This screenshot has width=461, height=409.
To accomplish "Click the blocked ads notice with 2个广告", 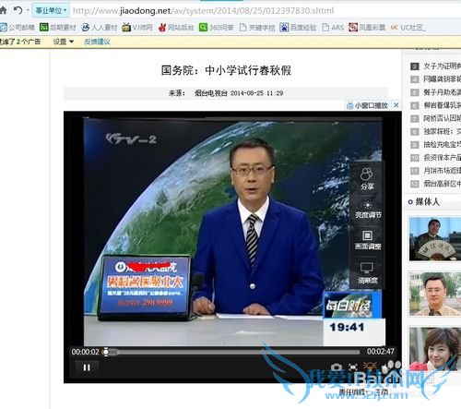I will (x=20, y=42).
